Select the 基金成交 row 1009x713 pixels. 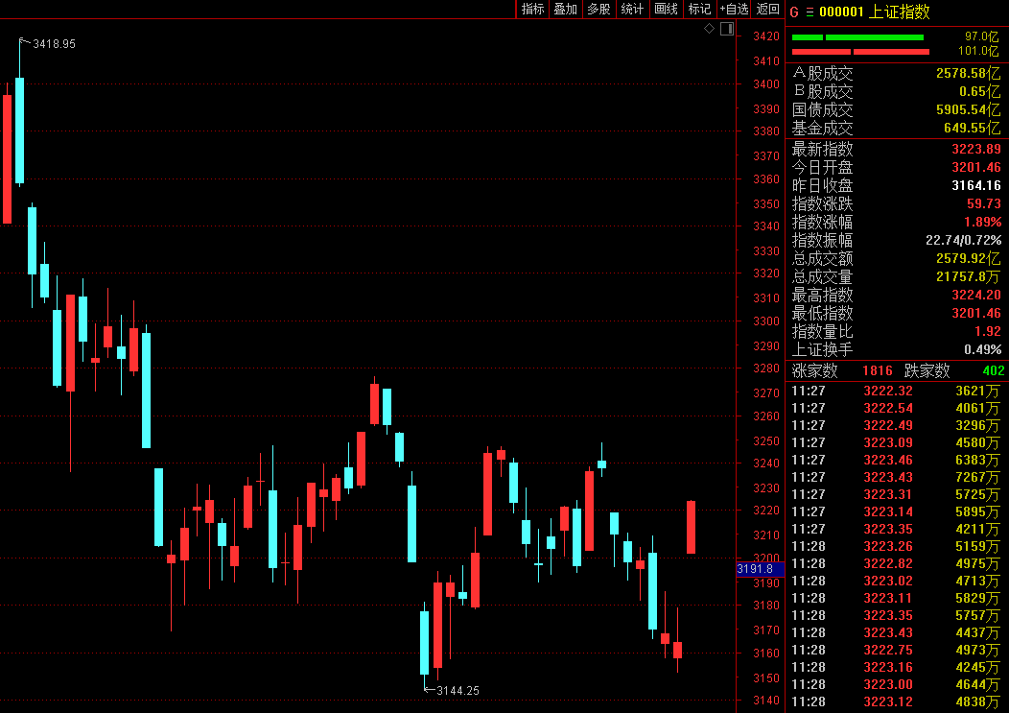896,128
